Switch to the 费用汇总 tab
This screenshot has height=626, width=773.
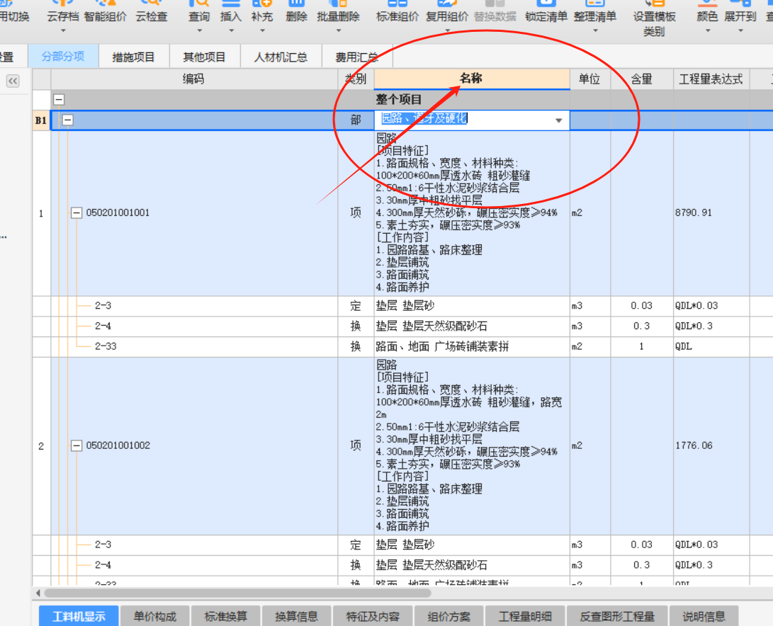357,57
